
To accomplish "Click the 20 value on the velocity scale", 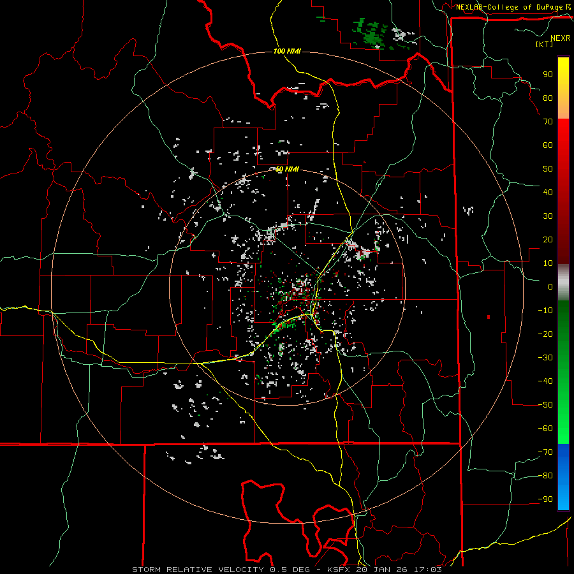I will (x=548, y=239).
